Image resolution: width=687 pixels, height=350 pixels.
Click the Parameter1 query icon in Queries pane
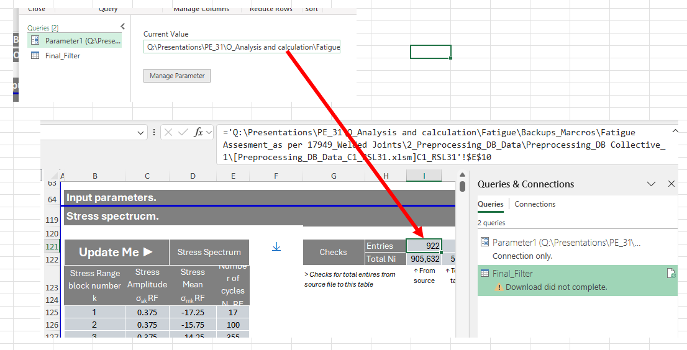tap(35, 41)
